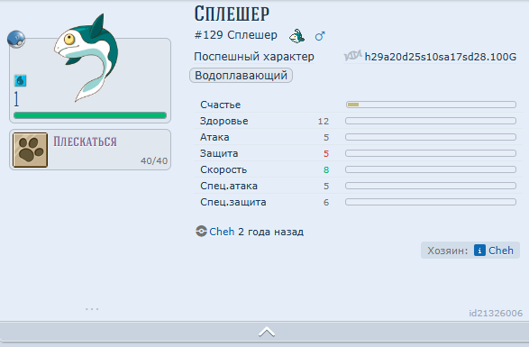Click the Атака stat label
Image resolution: width=529 pixels, height=347 pixels.
[x=214, y=137]
